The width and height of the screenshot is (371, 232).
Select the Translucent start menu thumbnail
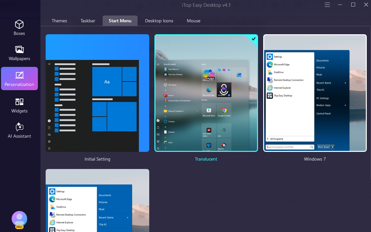pyautogui.click(x=206, y=93)
